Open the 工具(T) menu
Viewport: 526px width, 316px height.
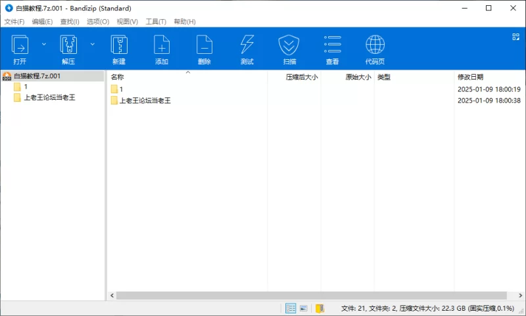(156, 22)
